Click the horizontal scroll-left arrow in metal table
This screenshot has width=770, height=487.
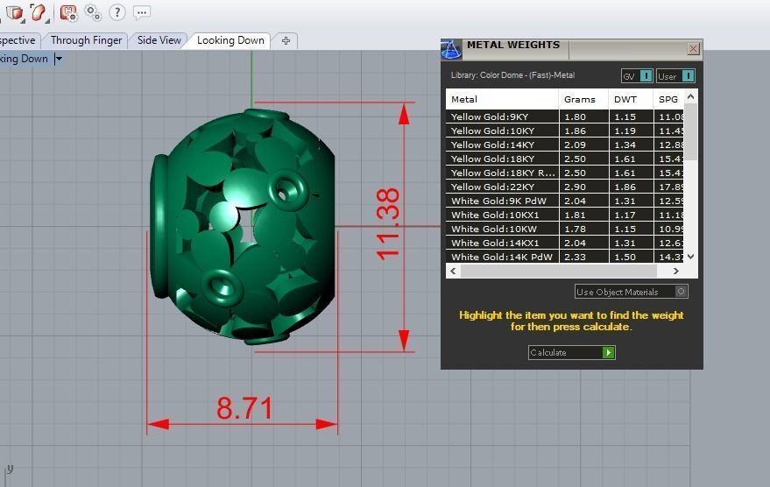click(x=453, y=271)
